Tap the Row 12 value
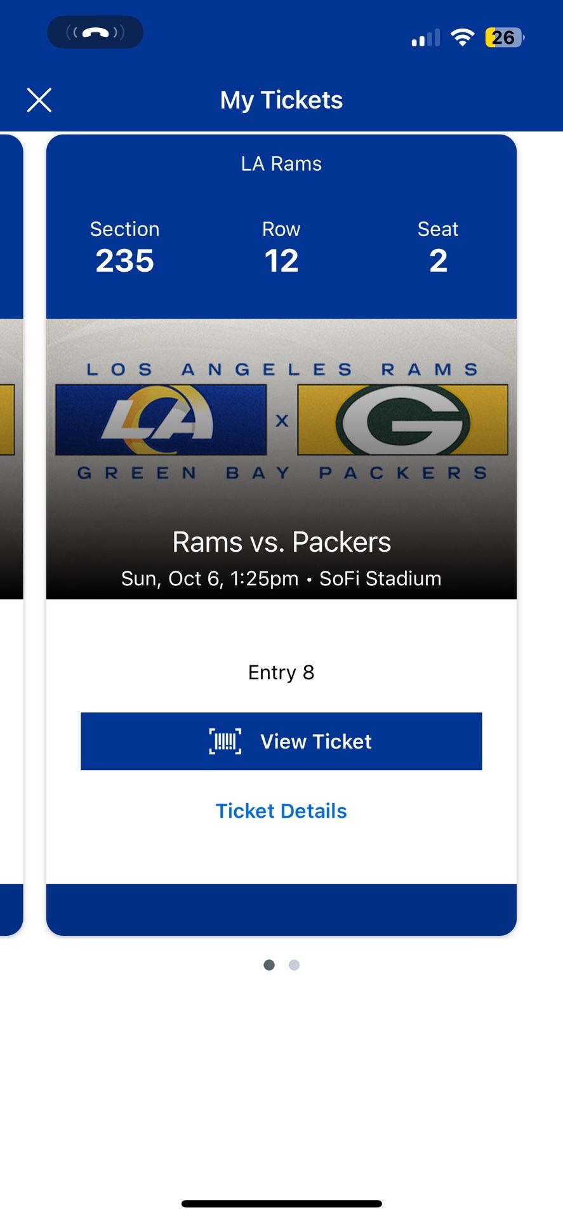The width and height of the screenshot is (563, 1219). tap(281, 261)
